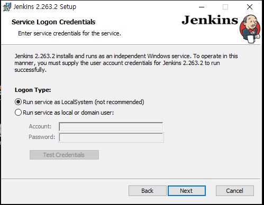This screenshot has height=205, width=264.
Task: Minimize the Jenkins Setup window
Action: 202,7
